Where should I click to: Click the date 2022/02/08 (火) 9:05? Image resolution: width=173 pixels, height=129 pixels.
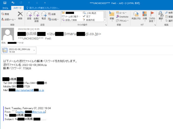coord(29,29)
